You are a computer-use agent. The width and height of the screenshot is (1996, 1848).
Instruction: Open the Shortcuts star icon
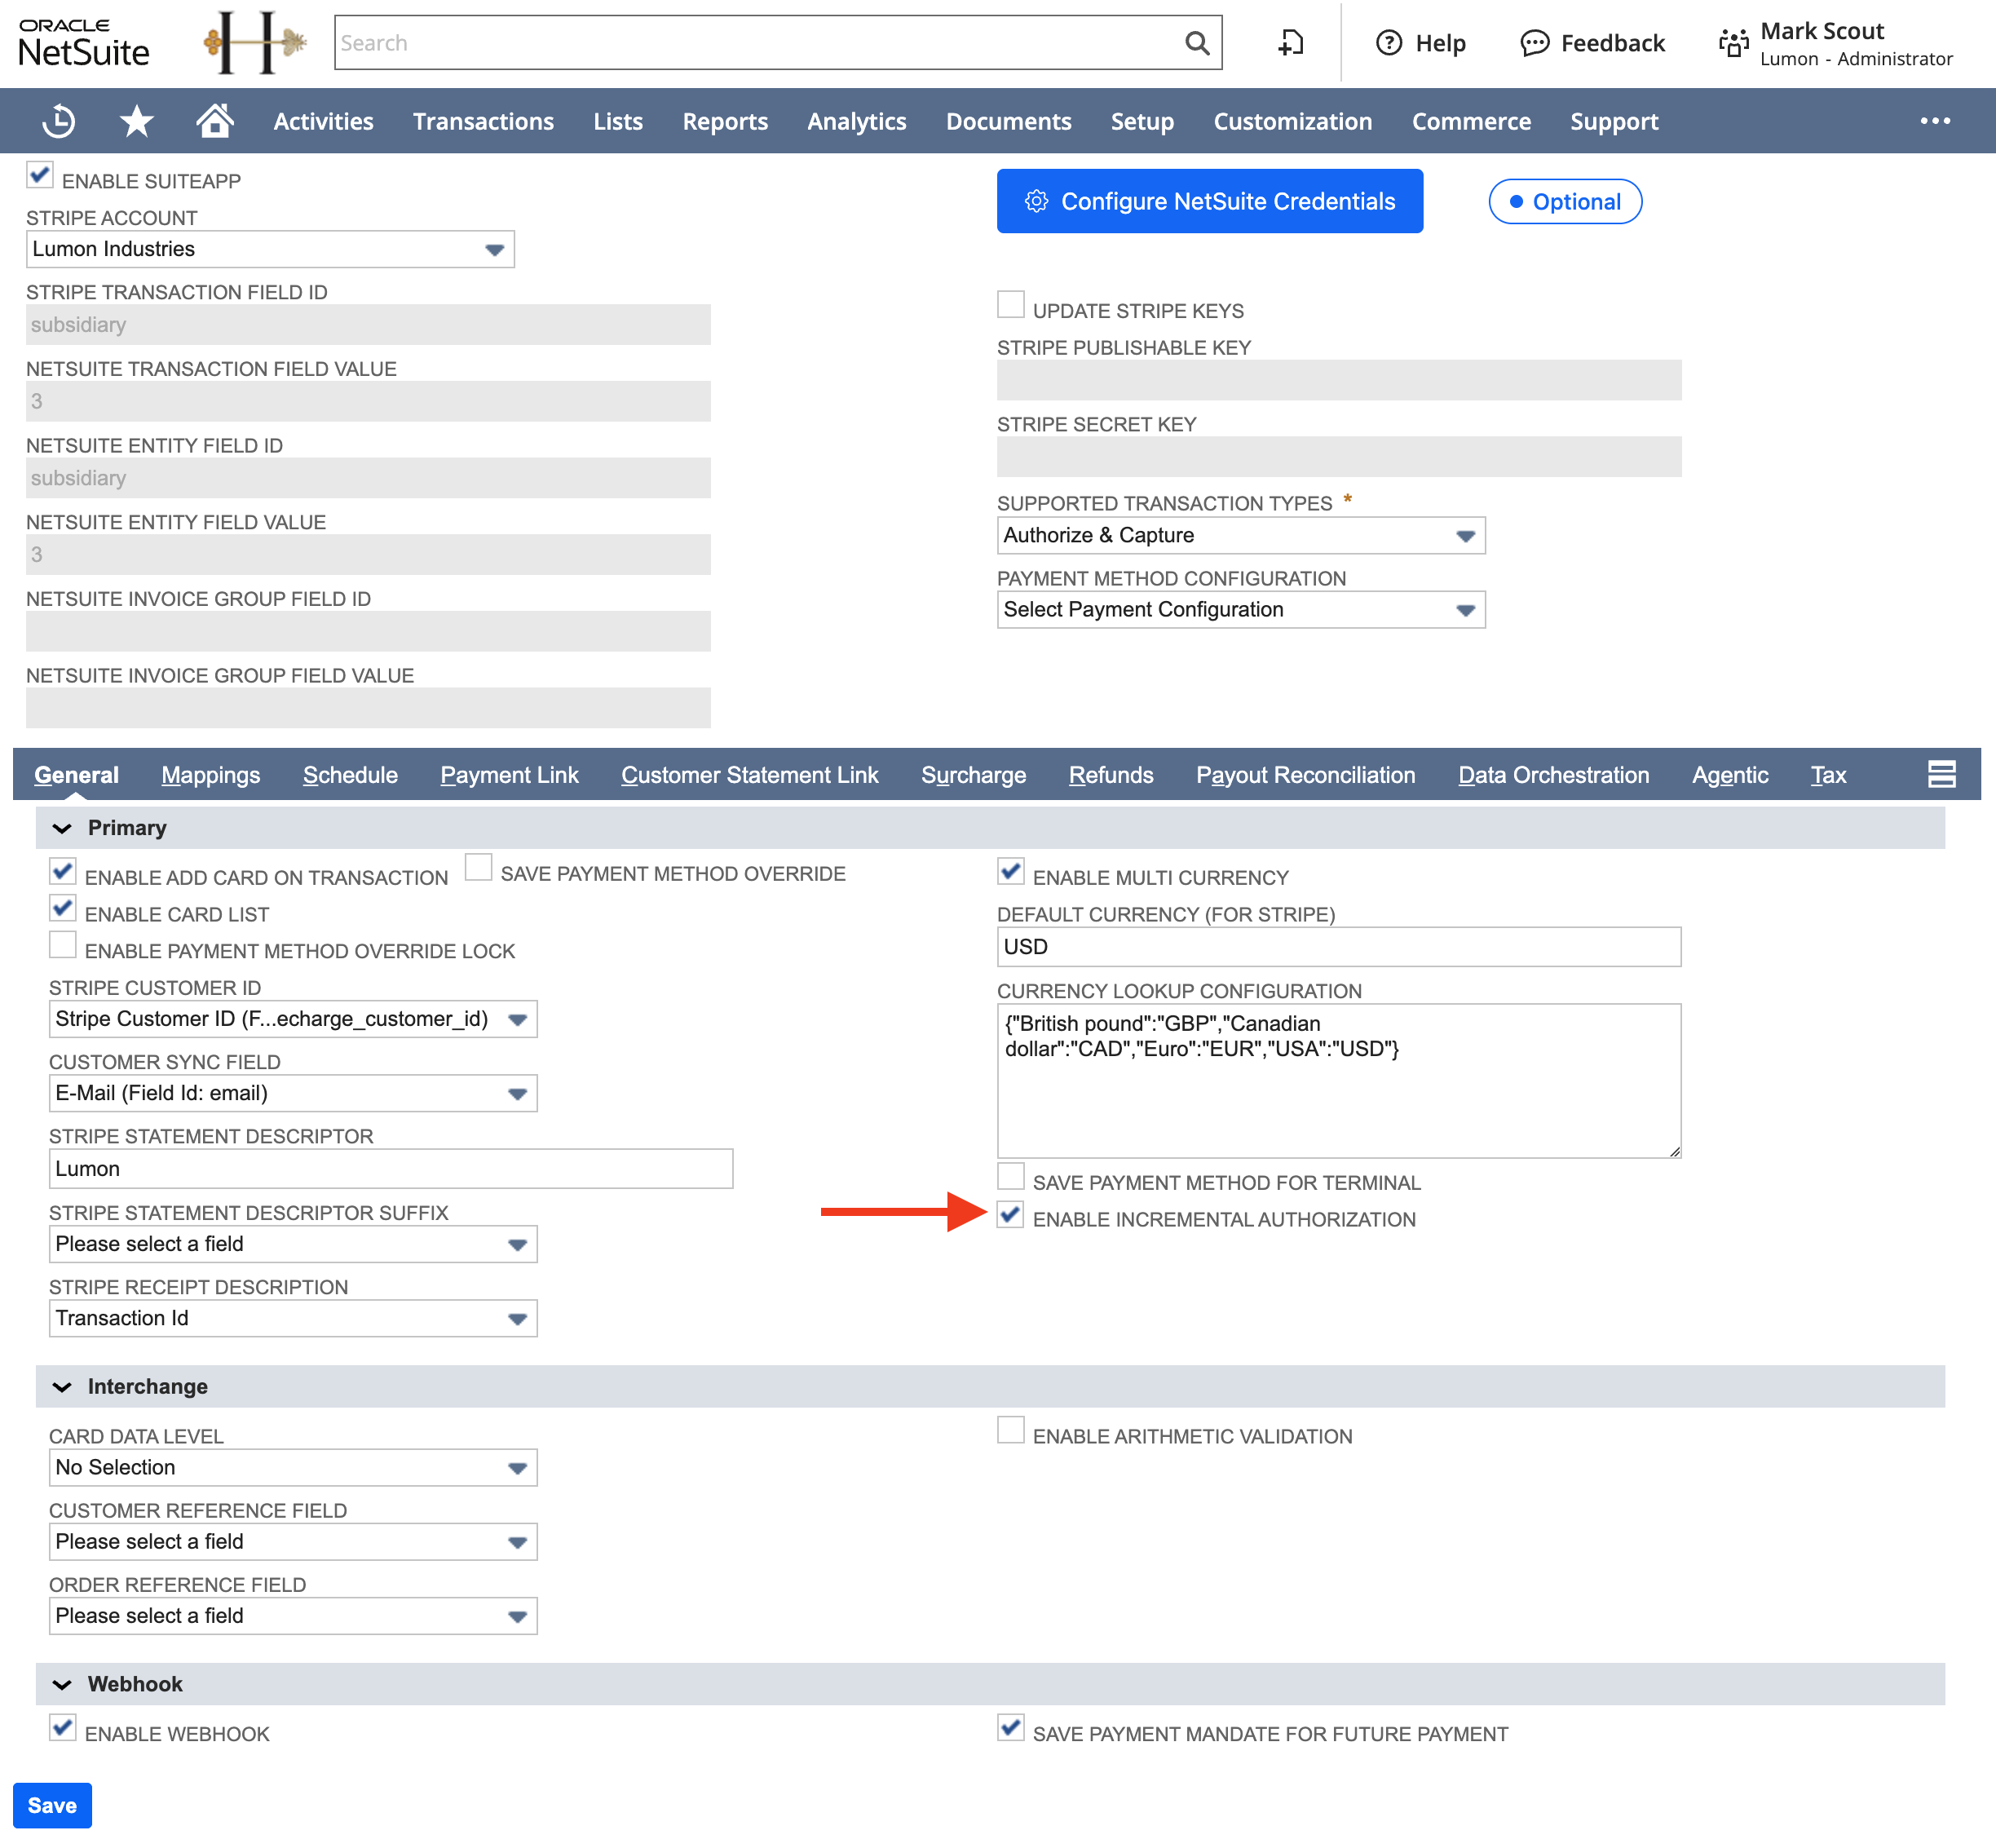136,121
